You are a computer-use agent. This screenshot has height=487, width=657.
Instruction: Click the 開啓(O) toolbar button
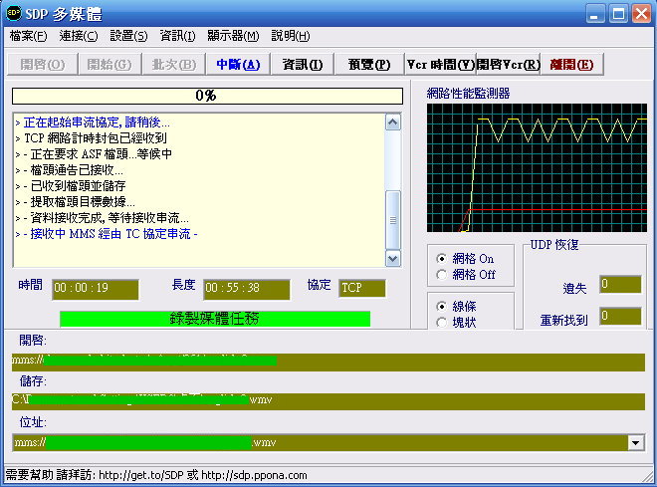point(43,64)
